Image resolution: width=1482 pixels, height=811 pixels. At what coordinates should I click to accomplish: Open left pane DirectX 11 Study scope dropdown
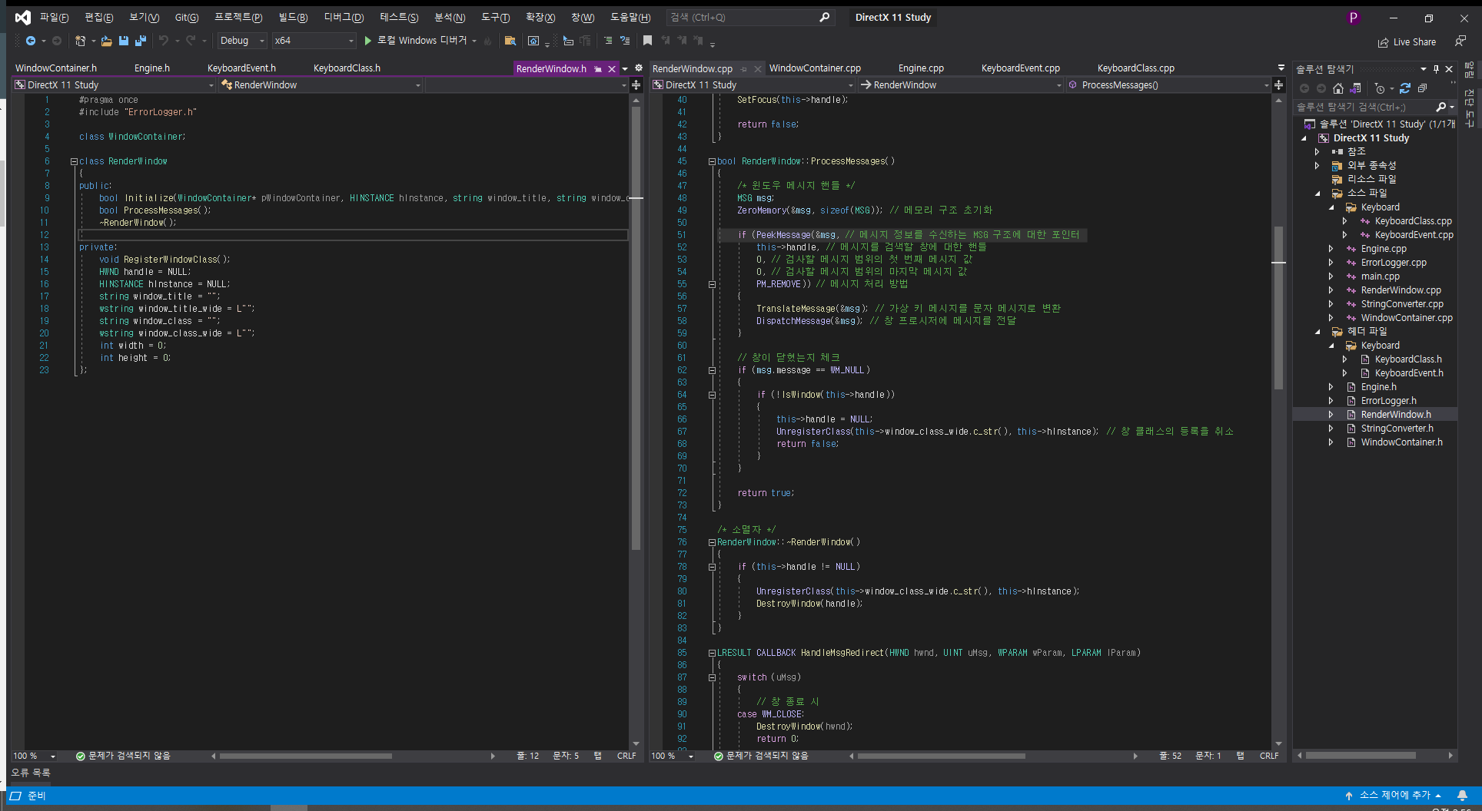coord(114,85)
